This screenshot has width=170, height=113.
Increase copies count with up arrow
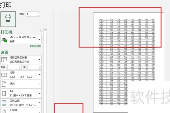[x=38, y=13]
